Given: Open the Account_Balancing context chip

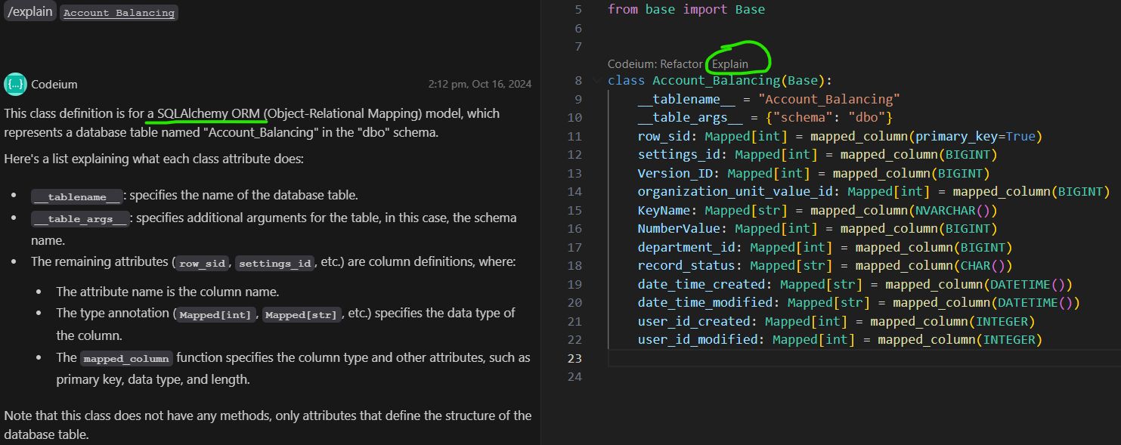Looking at the screenshot, I should [x=119, y=12].
